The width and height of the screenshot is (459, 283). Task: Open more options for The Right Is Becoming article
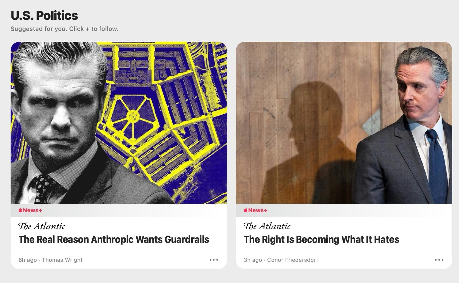439,260
